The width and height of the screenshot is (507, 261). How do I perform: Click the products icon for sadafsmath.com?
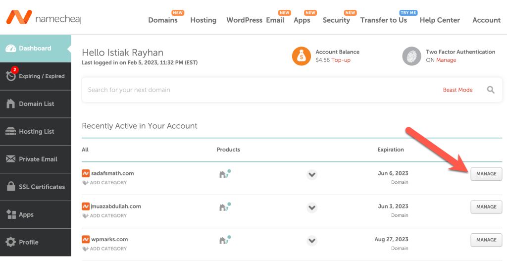coord(225,174)
